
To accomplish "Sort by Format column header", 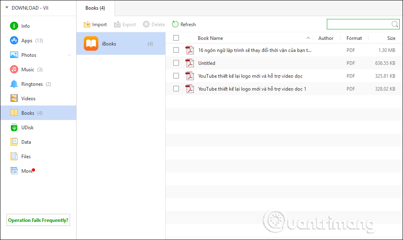I will 354,38.
